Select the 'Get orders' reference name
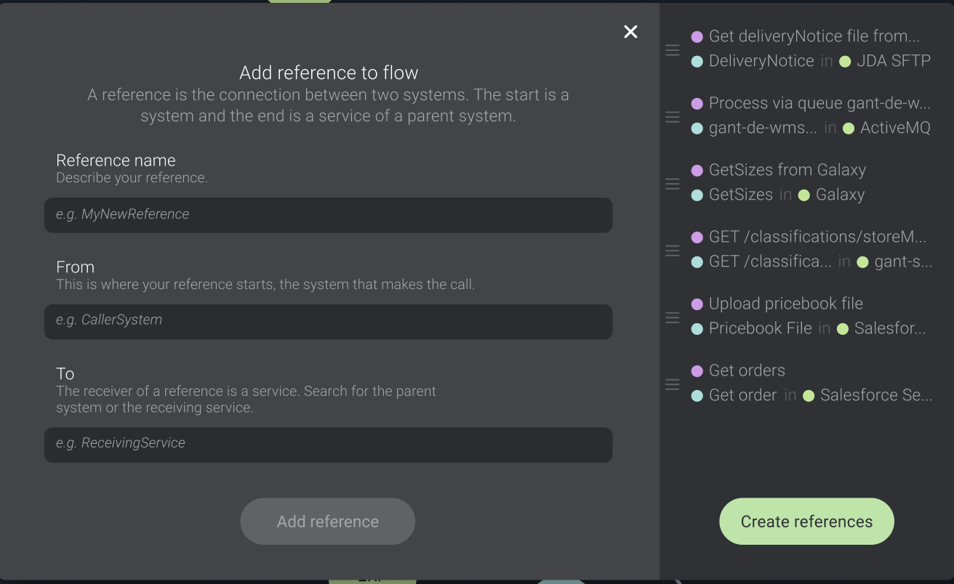954x584 pixels. point(747,370)
